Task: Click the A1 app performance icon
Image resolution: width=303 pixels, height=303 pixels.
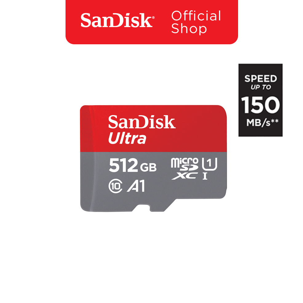Action: (x=136, y=186)
